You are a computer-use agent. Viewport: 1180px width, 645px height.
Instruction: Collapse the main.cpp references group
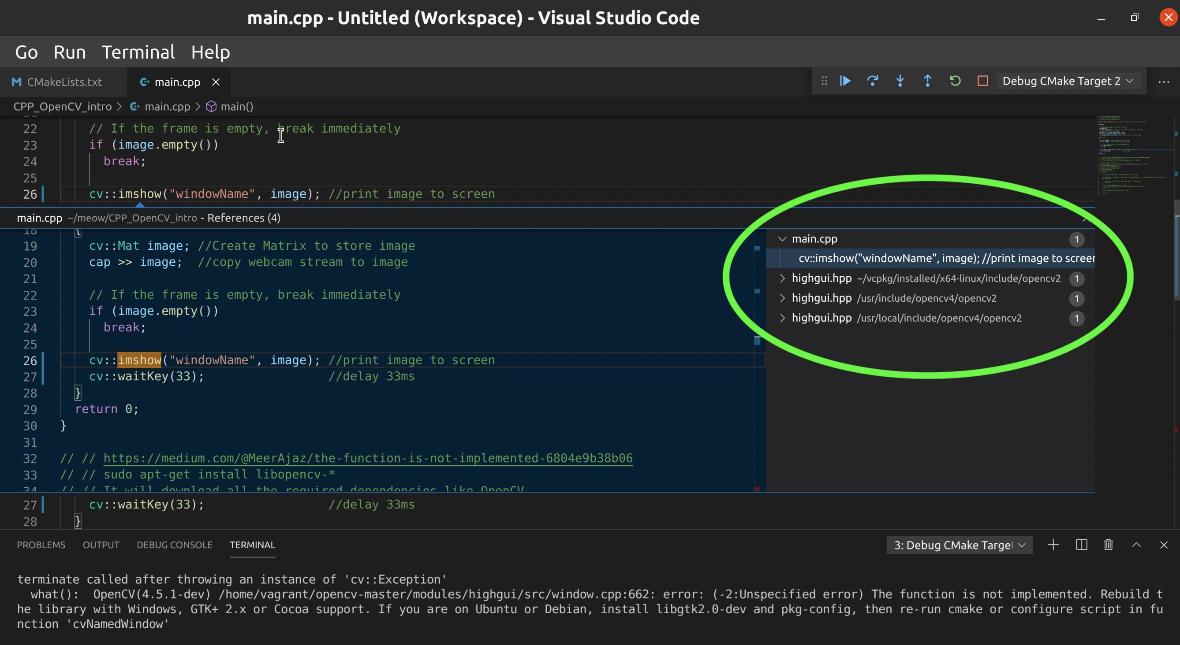[x=782, y=239]
